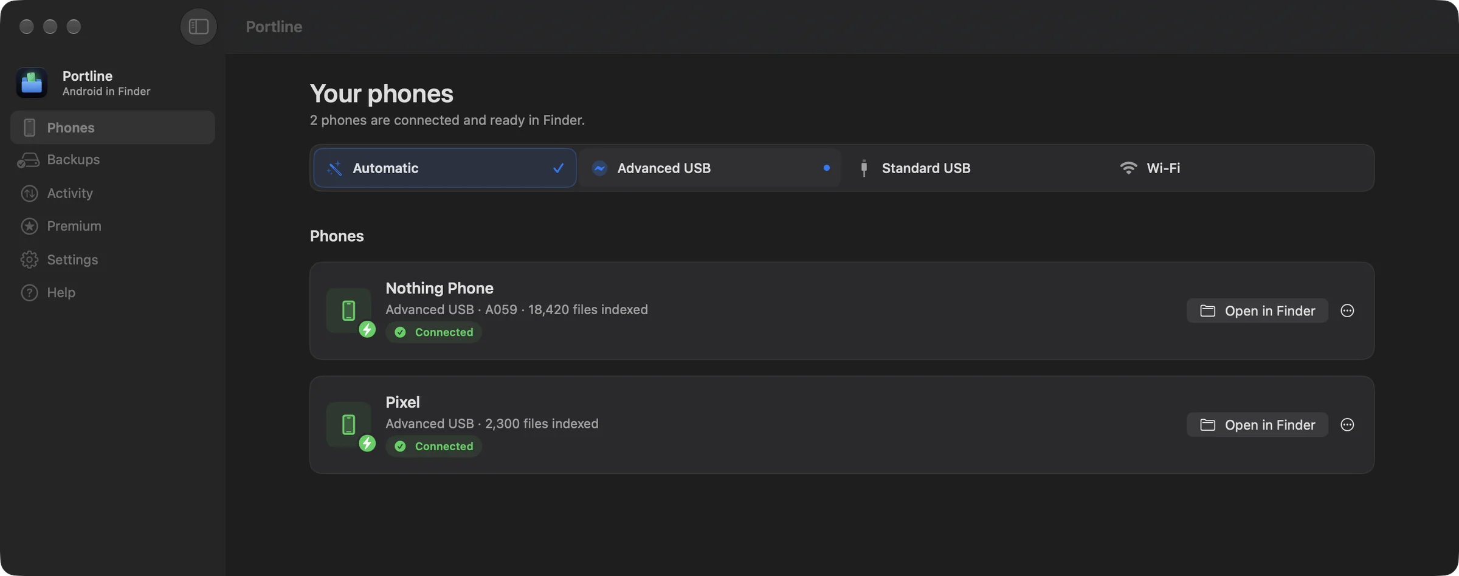This screenshot has width=1459, height=576.
Task: Choose Standard USB connection mode
Action: pyautogui.click(x=974, y=168)
